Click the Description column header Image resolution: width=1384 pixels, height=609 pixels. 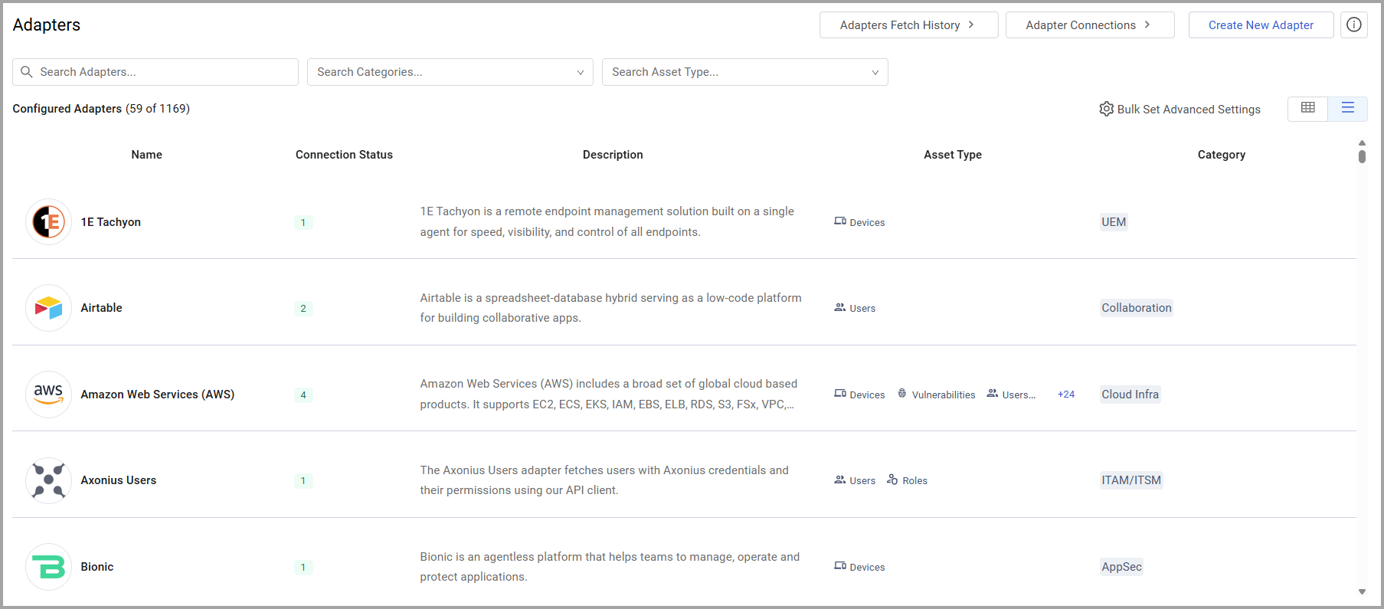tap(613, 155)
